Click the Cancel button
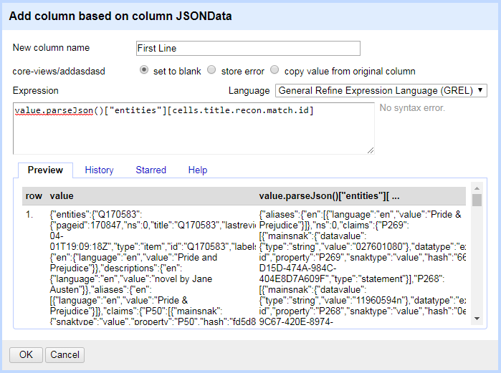 65,354
